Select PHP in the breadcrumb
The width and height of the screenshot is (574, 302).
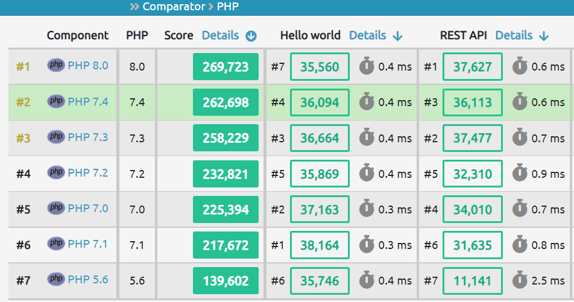click(228, 7)
